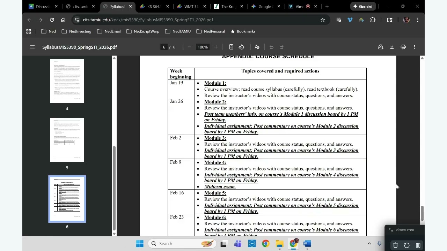Viewport: 447px width, 251px height.
Task: Download the syllabus PDF
Action: 392,47
